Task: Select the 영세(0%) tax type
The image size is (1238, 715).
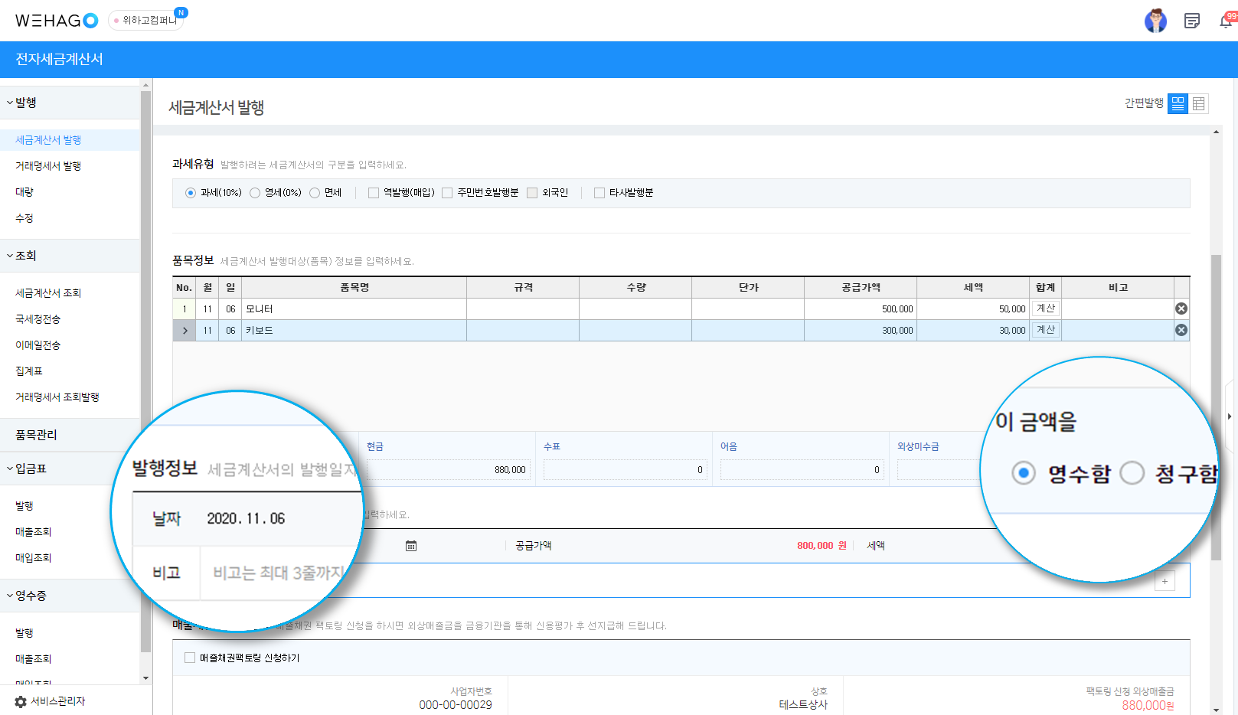Action: coord(276,193)
